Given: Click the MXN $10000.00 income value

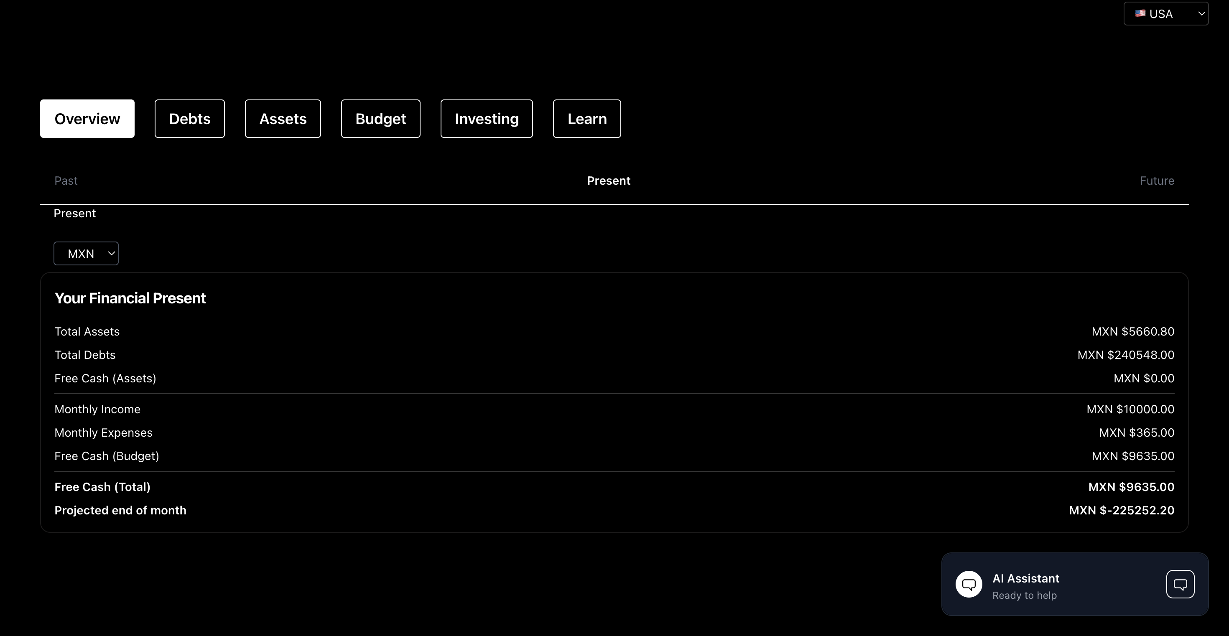Looking at the screenshot, I should pyautogui.click(x=1130, y=409).
